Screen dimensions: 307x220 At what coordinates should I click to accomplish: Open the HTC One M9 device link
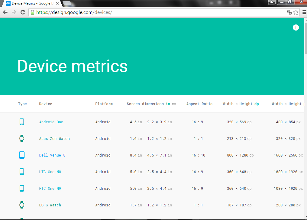pos(50,189)
